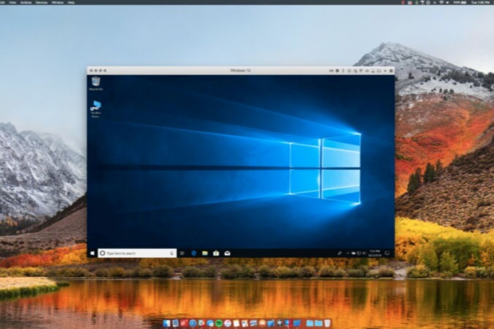Open the View menu in the menu bar

[x=12, y=2]
